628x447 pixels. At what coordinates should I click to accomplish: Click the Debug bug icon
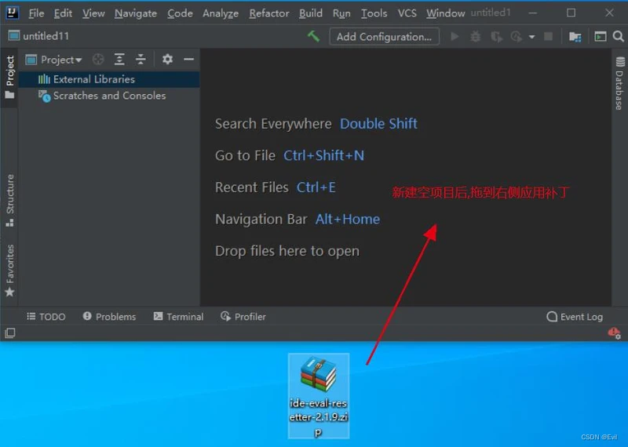(476, 37)
